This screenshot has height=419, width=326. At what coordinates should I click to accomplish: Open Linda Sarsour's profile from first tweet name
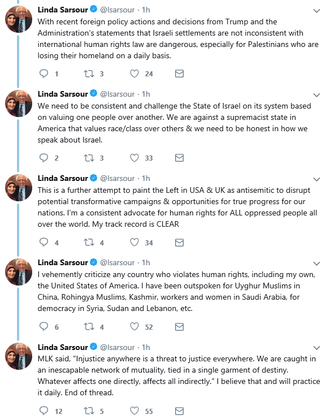pos(63,10)
